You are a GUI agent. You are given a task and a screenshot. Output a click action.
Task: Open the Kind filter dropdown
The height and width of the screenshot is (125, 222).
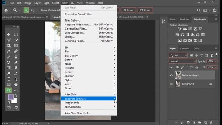tap(178, 56)
